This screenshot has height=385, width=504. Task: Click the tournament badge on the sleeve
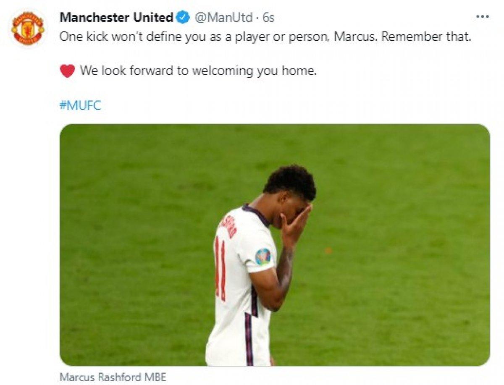click(x=263, y=257)
